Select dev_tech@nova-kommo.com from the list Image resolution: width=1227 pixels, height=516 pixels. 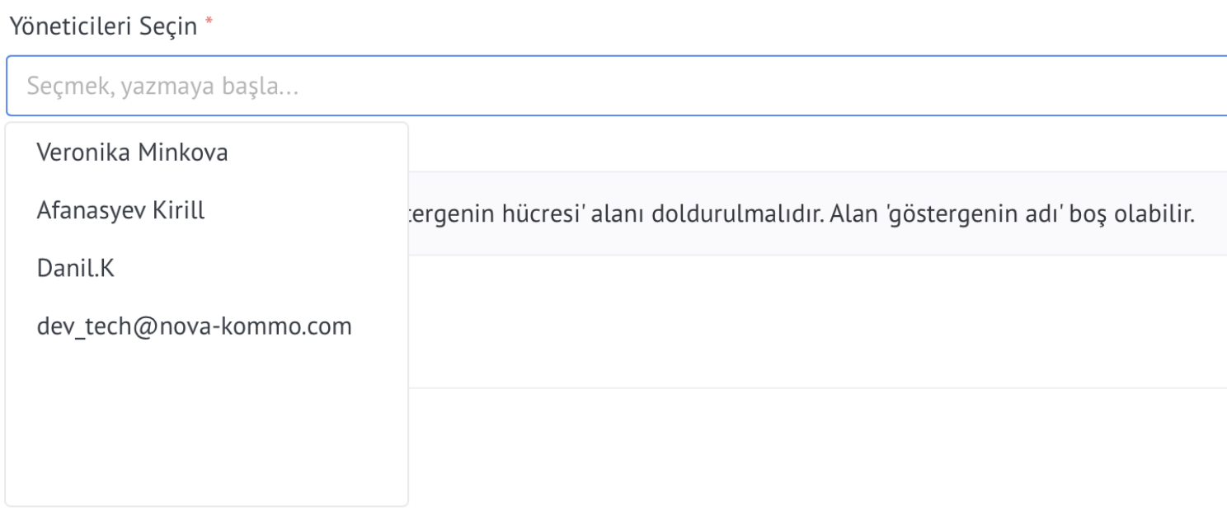(206, 326)
